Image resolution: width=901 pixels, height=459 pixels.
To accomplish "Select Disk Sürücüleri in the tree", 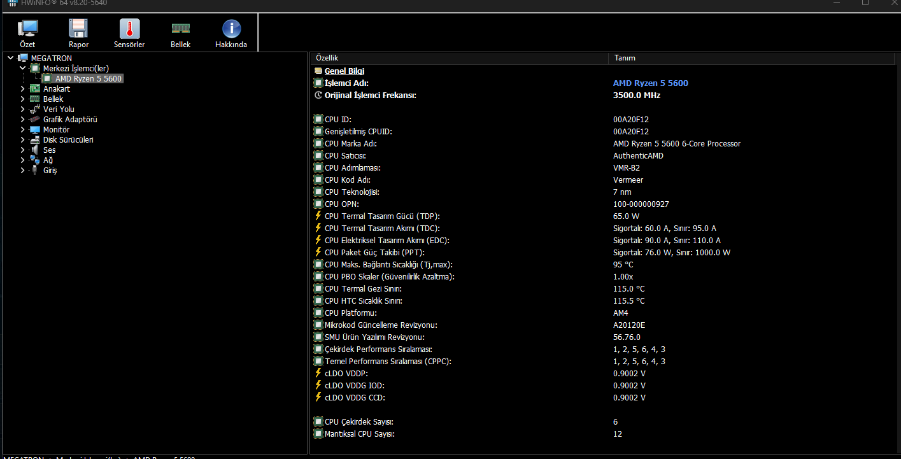I will tap(68, 139).
